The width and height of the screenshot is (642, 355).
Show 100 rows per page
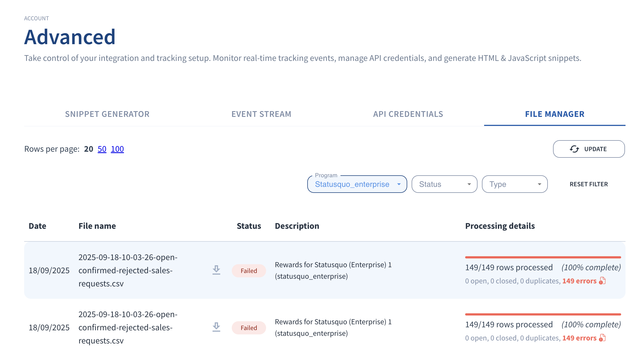[x=117, y=149]
